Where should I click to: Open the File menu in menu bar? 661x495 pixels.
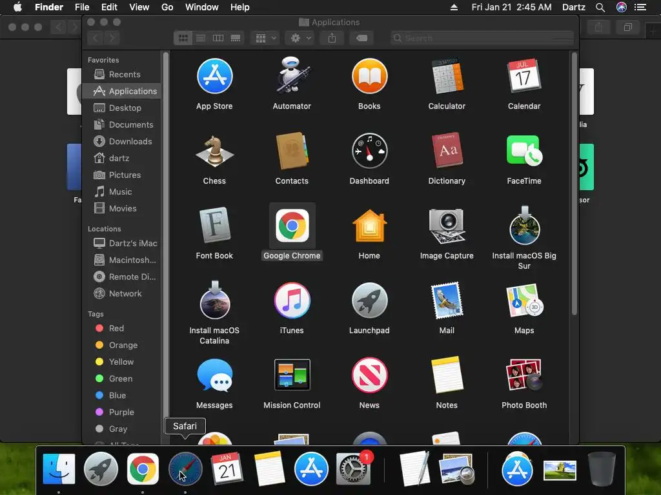(x=82, y=7)
